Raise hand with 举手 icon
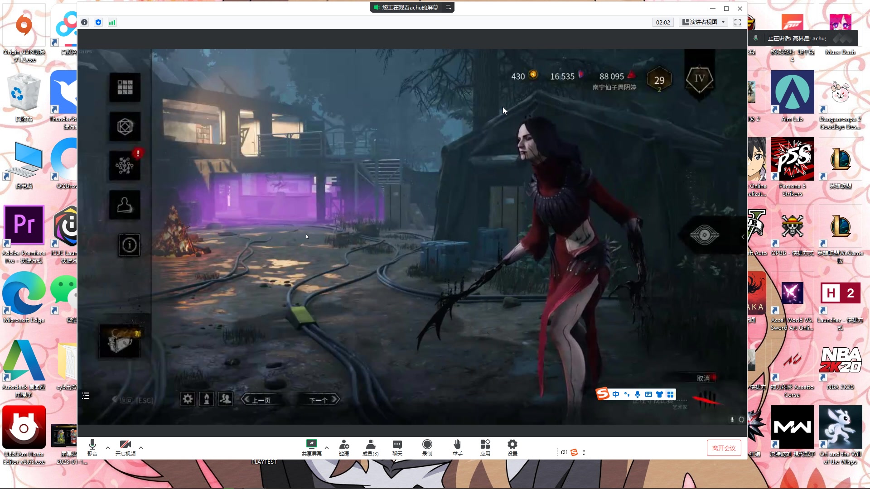The image size is (870, 489). [458, 447]
